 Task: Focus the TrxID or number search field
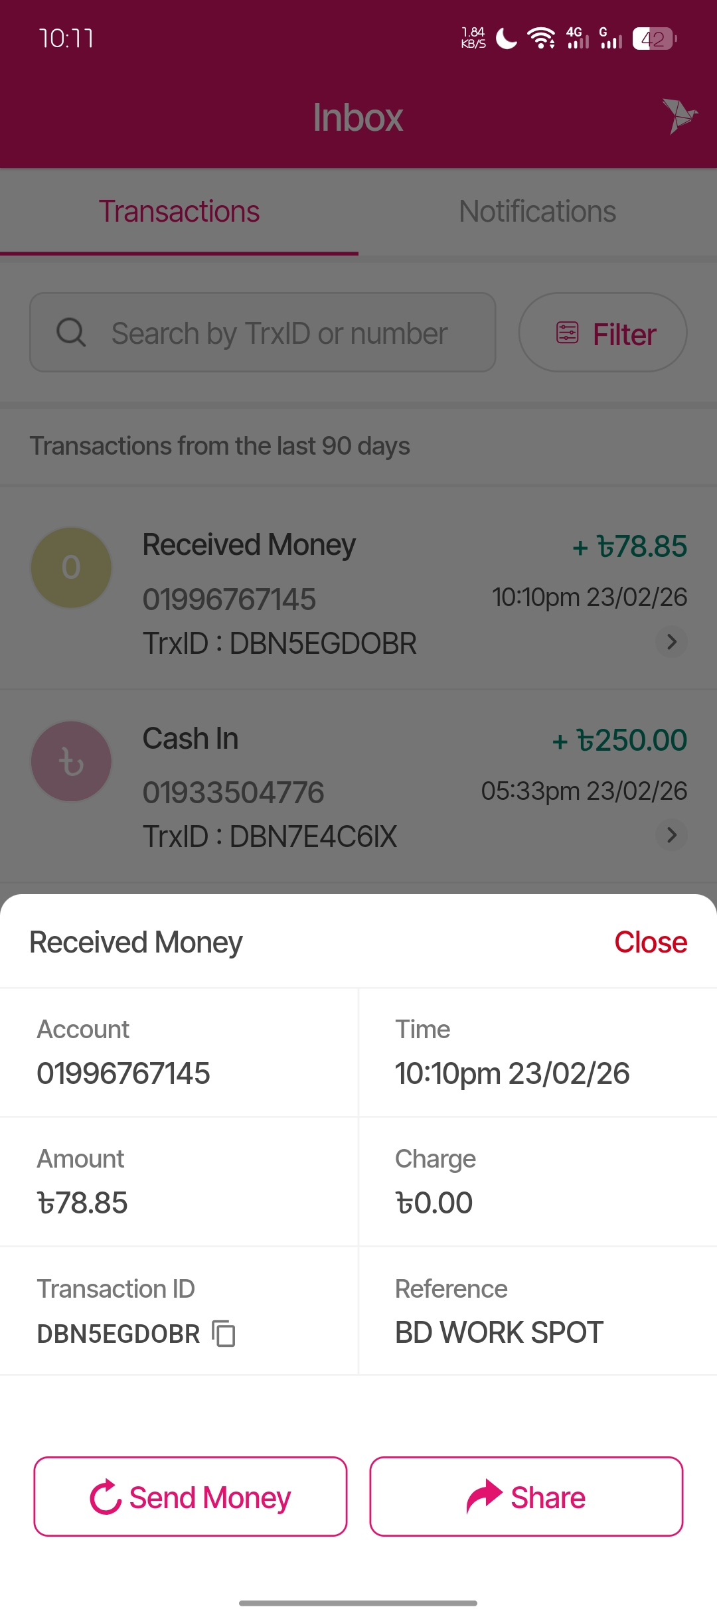tap(279, 333)
